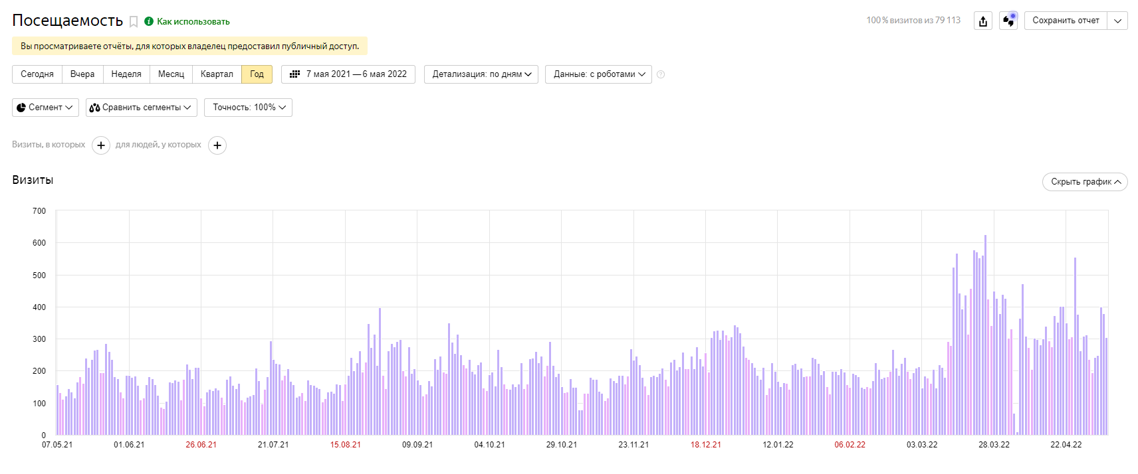Screen dimensions: 1138x474
Task: Click the 700 y-axis value label
Action: click(x=39, y=211)
